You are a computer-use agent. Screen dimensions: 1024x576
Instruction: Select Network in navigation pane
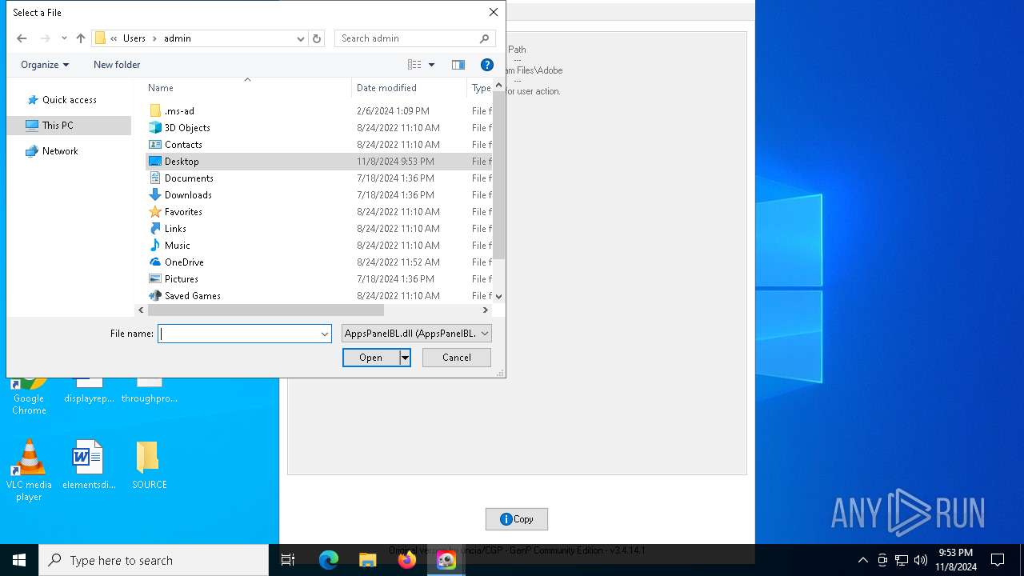coord(60,151)
